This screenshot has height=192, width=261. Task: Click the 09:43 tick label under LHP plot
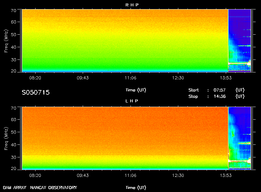point(83,175)
